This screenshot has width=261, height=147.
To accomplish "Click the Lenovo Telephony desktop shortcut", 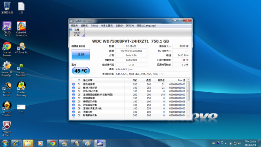I will [x=21, y=70].
